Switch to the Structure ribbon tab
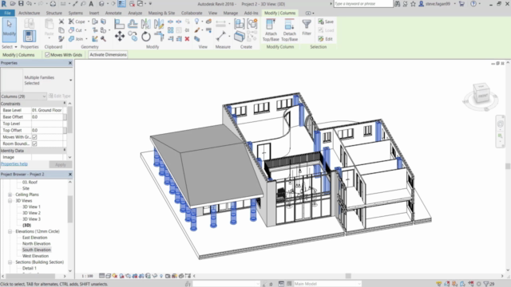This screenshot has height=287, width=511. (54, 13)
